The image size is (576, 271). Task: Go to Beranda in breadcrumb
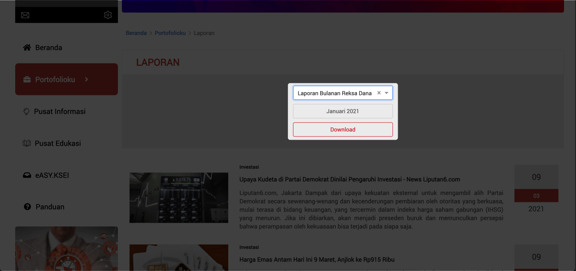point(136,33)
